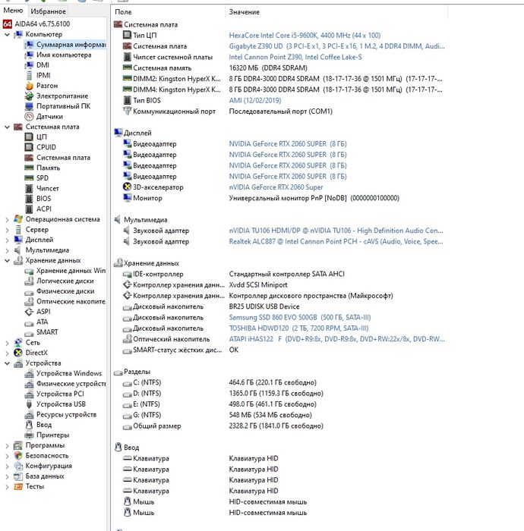Open the IPMI page icon
This screenshot has height=531, width=524.
pos(29,75)
